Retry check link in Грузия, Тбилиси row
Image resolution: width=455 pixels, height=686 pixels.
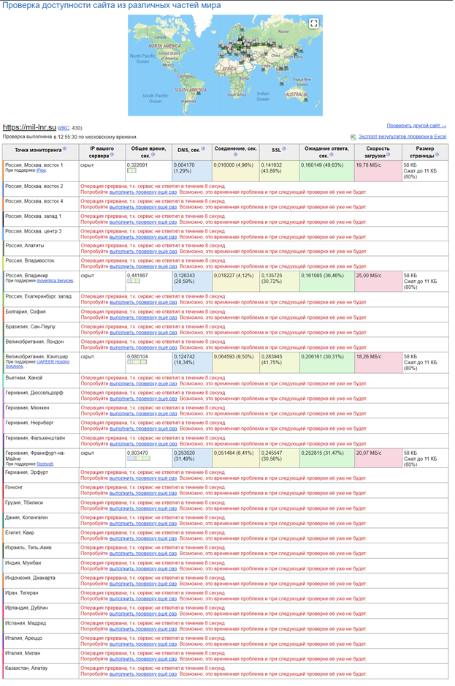coord(143,508)
